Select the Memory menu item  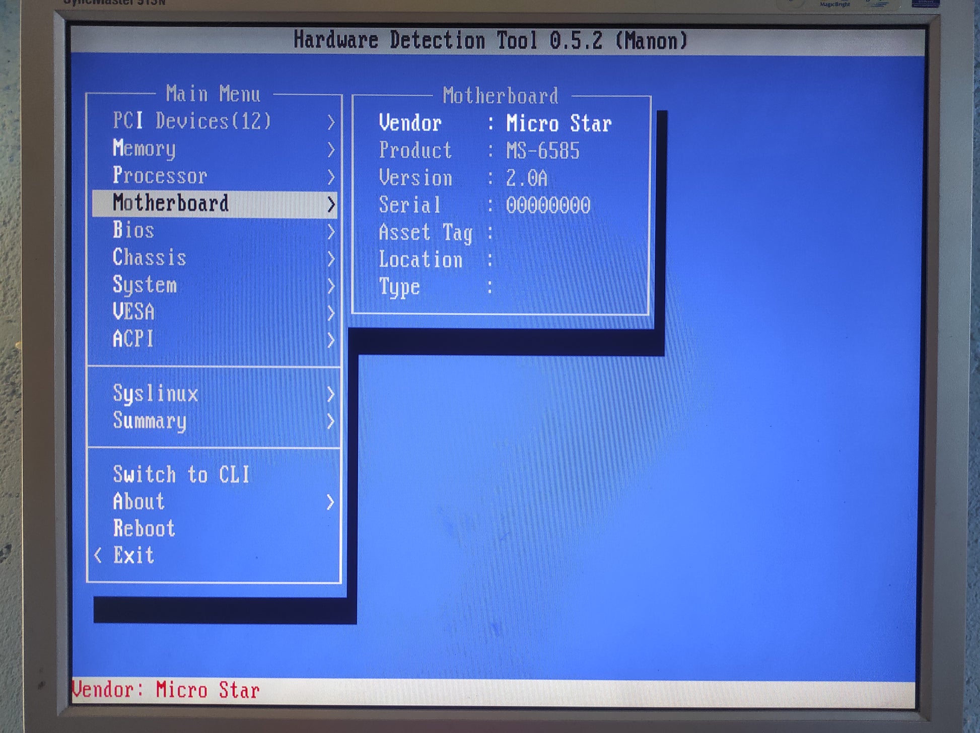point(145,149)
